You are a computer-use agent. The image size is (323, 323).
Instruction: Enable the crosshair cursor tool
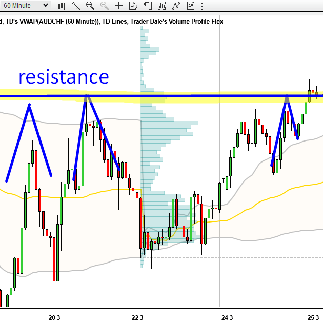point(118,6)
